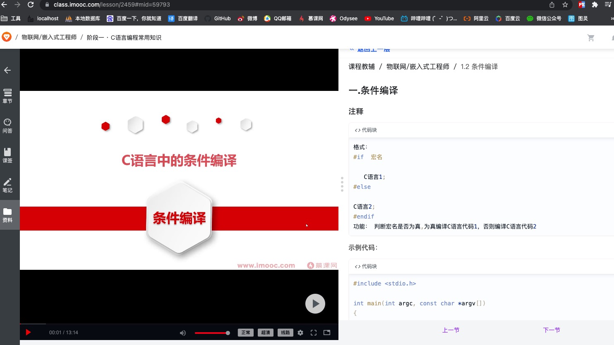Image resolution: width=614 pixels, height=345 pixels.
Task: Open the video player settings gear
Action: pyautogui.click(x=300, y=333)
